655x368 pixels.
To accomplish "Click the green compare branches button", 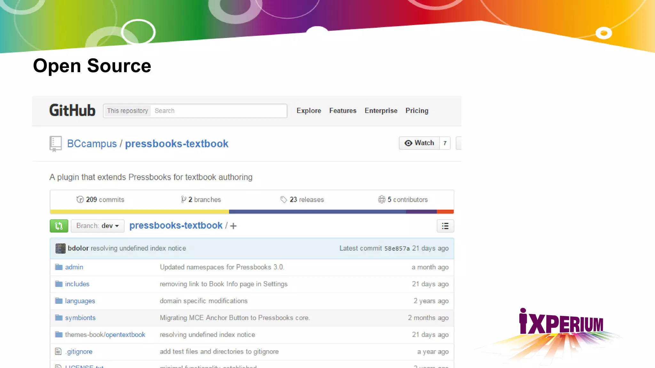I will click(x=59, y=226).
